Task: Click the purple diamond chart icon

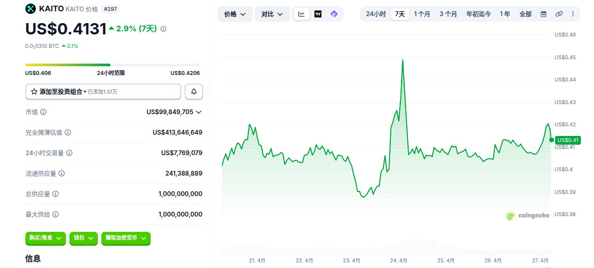Action: coord(334,14)
